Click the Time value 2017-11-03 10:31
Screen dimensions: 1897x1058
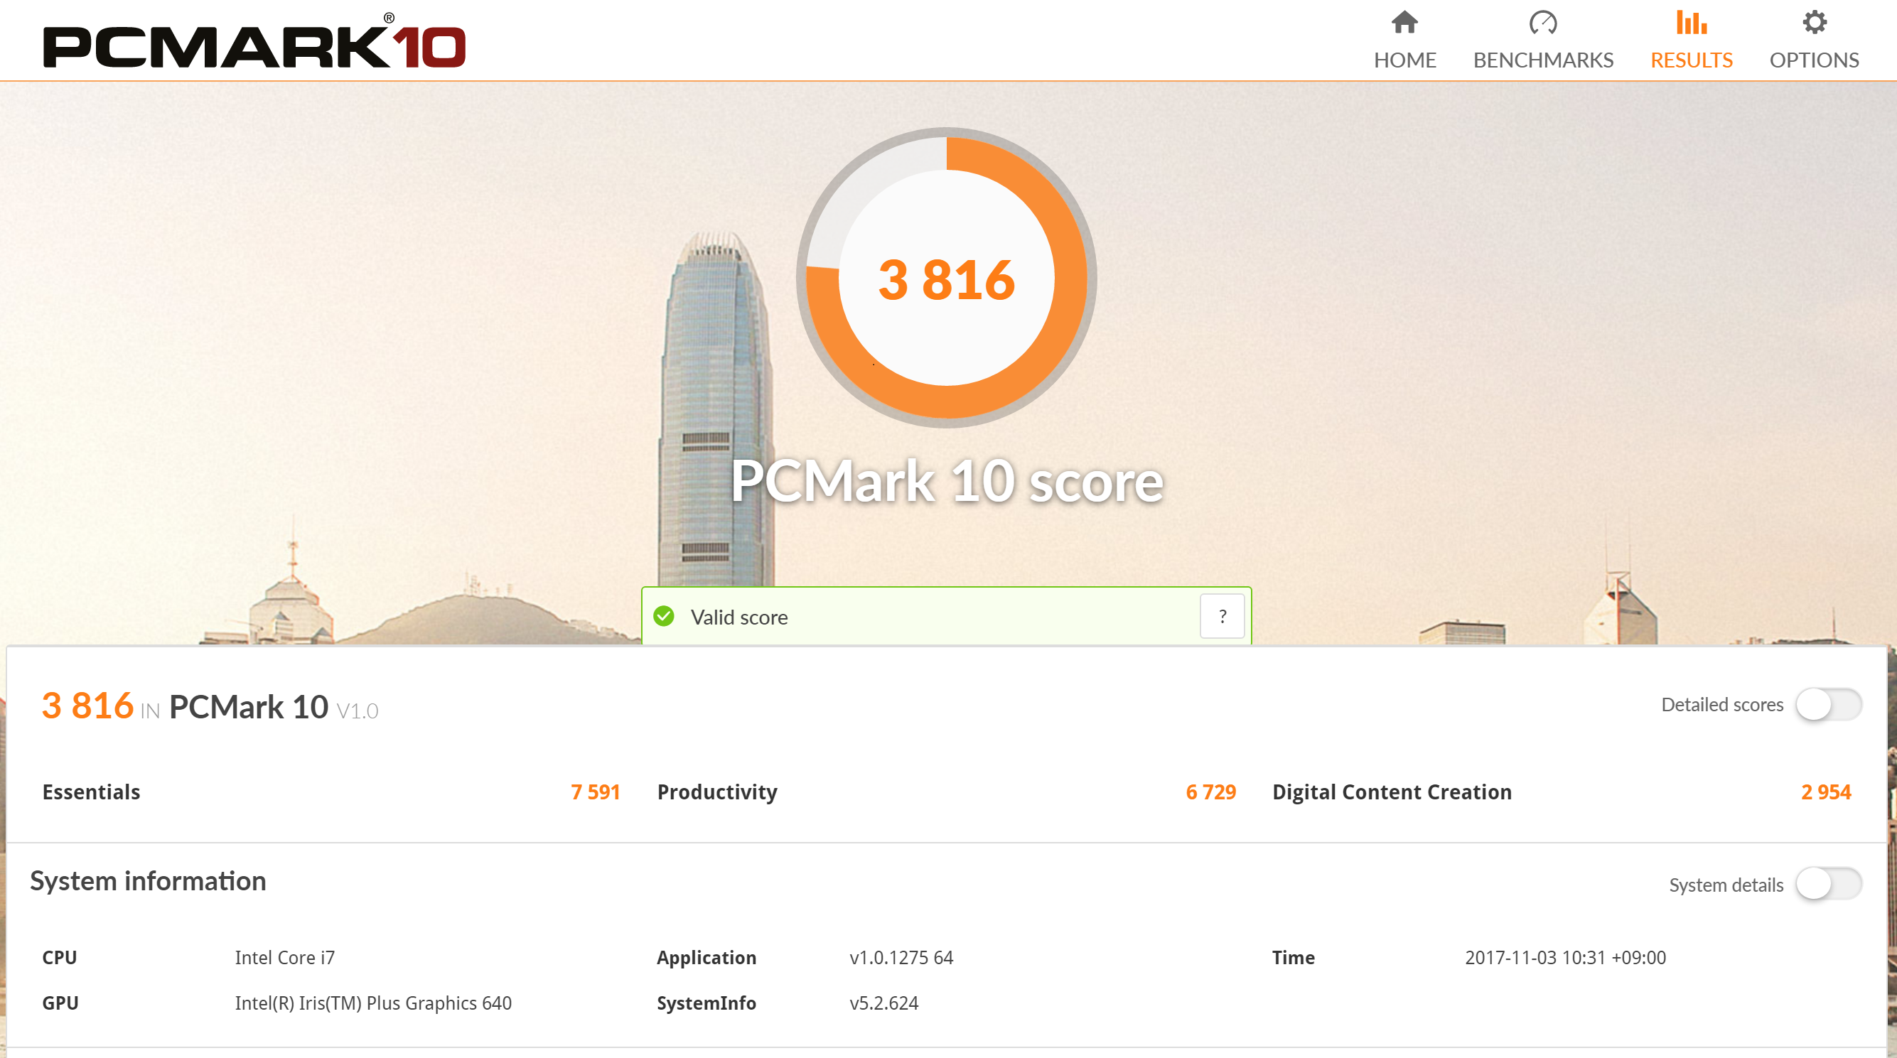point(1565,957)
